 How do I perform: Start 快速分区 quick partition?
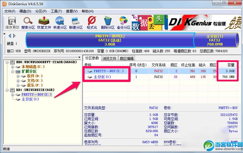(60, 23)
